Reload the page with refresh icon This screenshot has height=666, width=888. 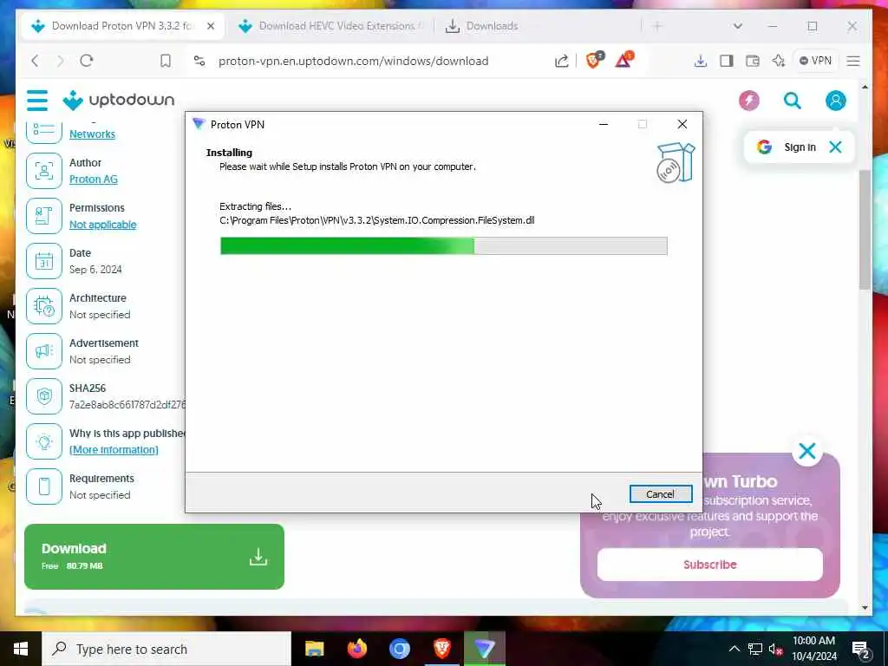click(87, 61)
